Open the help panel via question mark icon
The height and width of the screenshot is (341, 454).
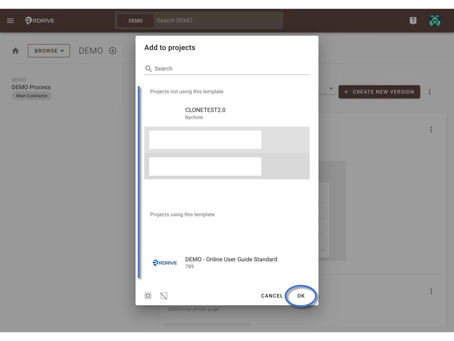tap(413, 20)
